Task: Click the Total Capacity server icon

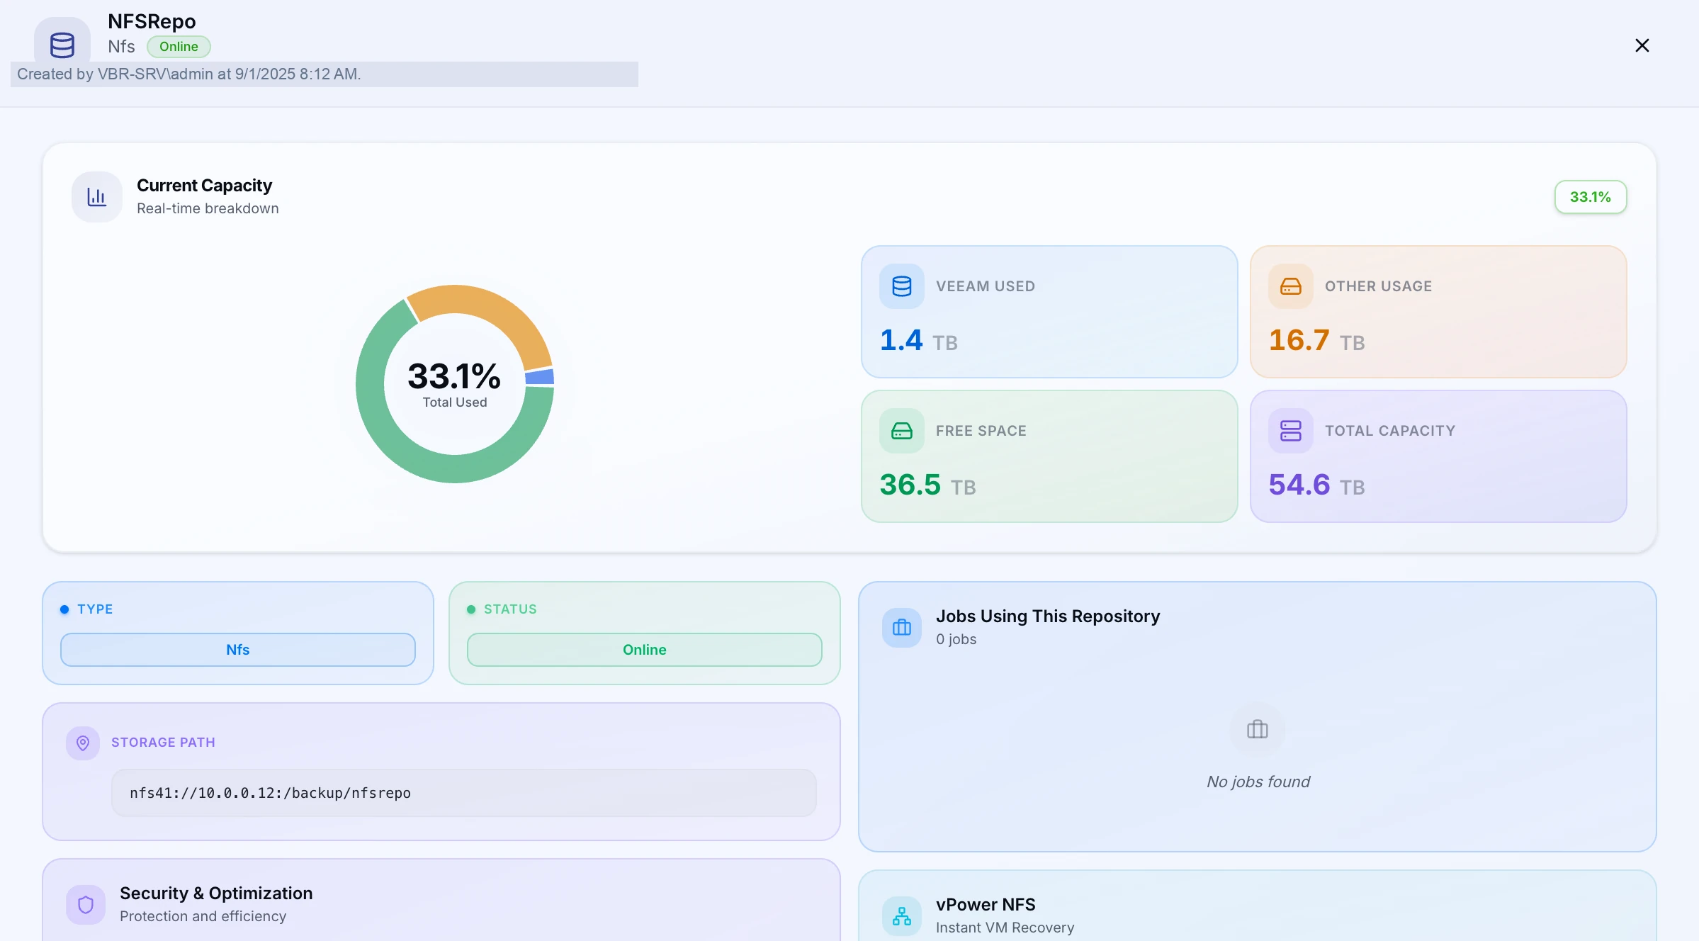Action: (x=1291, y=431)
